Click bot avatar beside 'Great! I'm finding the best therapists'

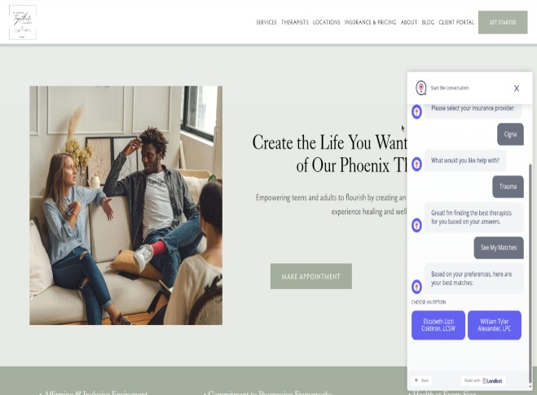tap(416, 226)
